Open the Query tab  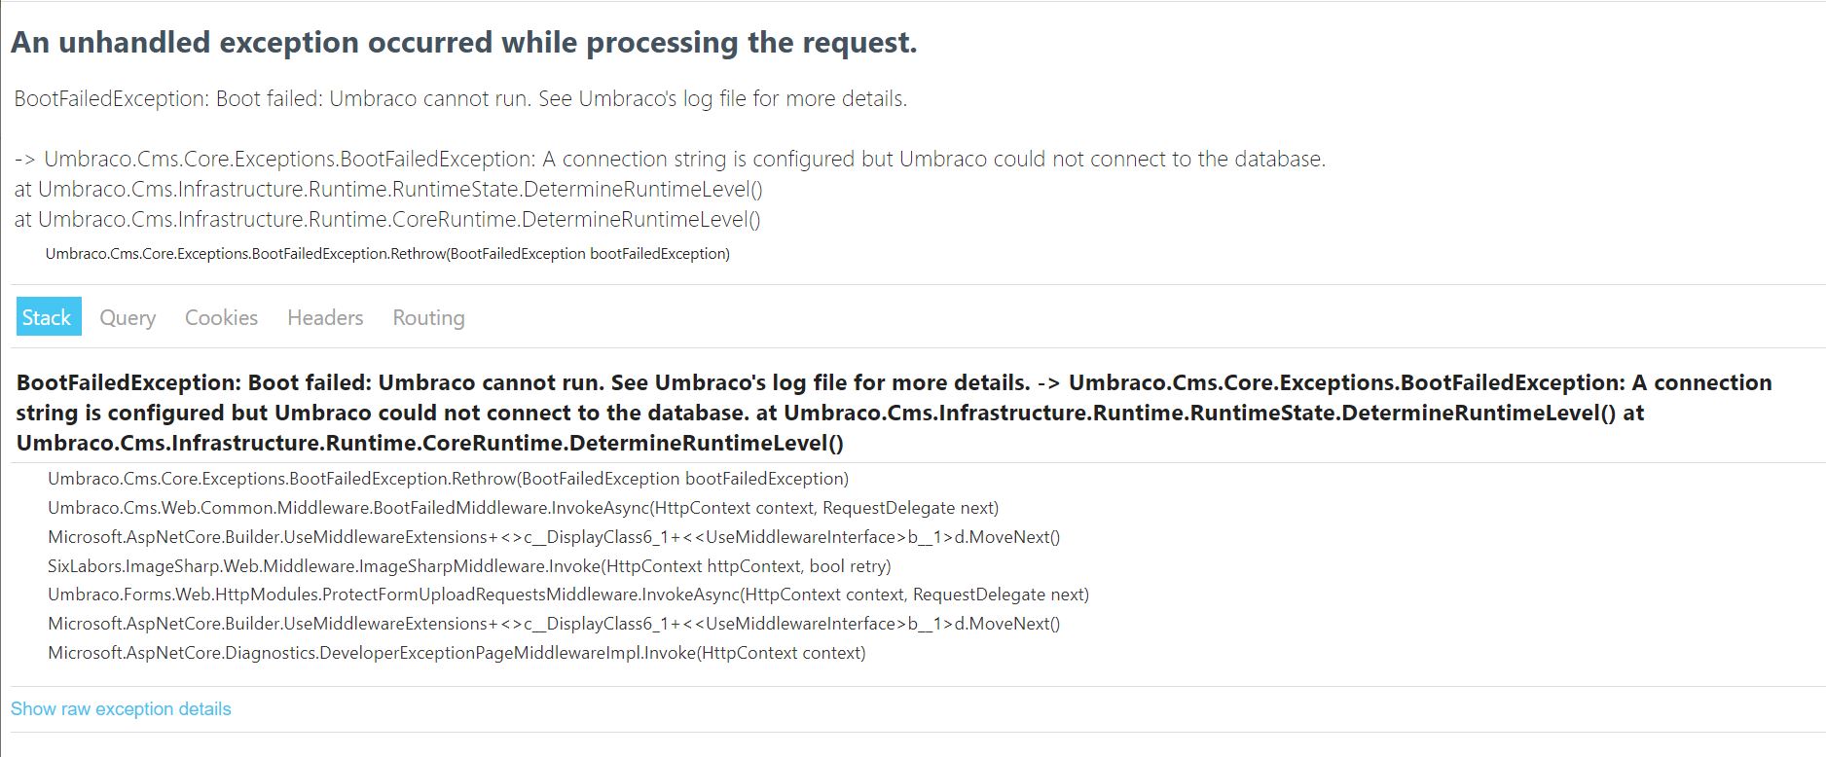click(x=128, y=317)
